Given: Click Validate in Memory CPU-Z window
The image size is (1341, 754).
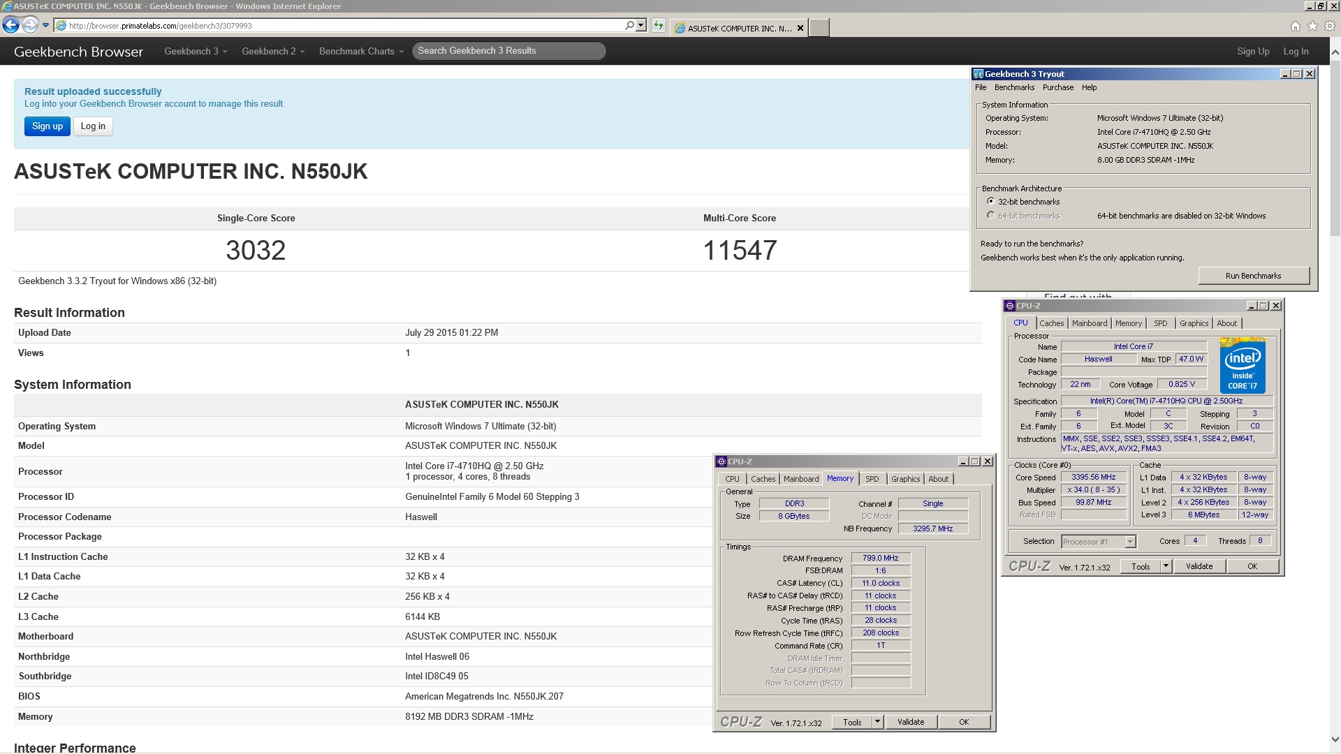Looking at the screenshot, I should click(x=911, y=723).
